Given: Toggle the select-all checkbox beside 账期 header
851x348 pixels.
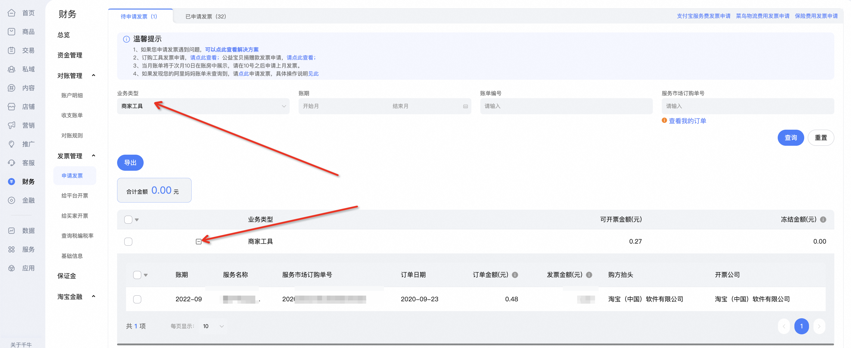Looking at the screenshot, I should [137, 275].
